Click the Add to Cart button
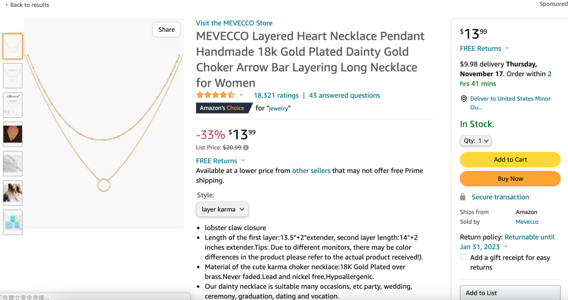Screen dimensions: 568x300 point(510,160)
